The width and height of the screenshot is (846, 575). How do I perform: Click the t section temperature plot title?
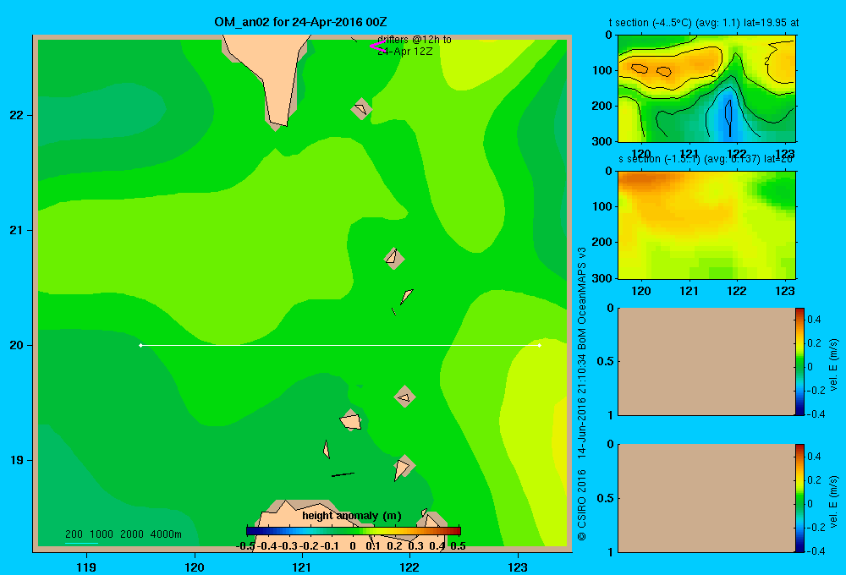pyautogui.click(x=704, y=23)
